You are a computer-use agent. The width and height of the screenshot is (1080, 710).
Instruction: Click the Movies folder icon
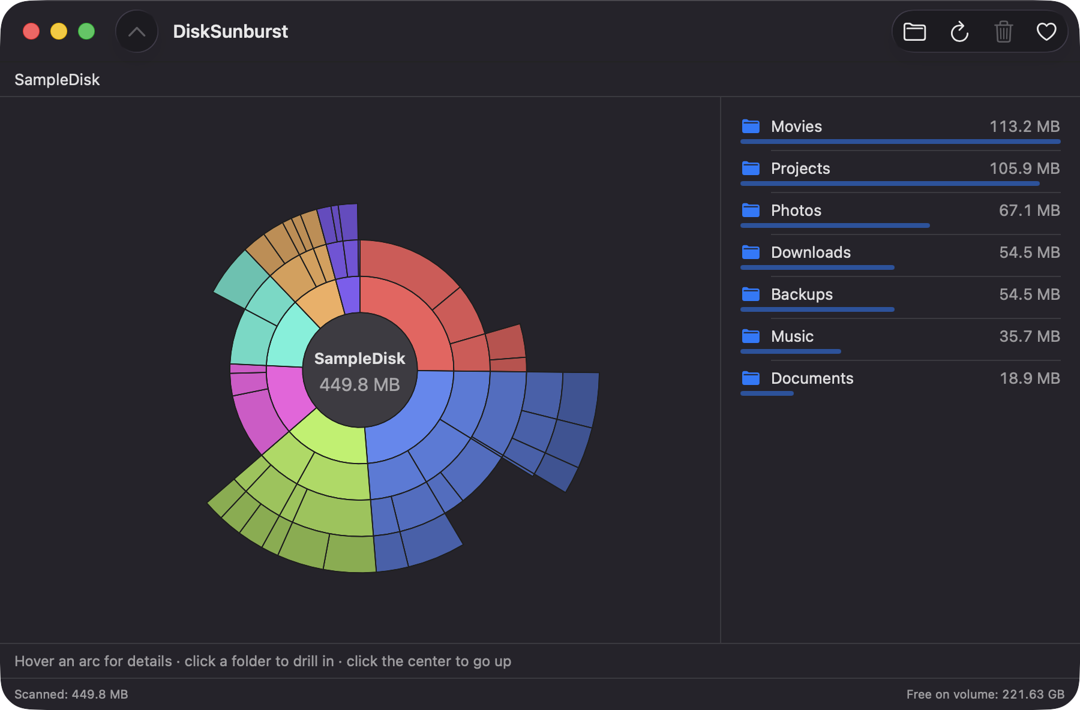(x=751, y=126)
